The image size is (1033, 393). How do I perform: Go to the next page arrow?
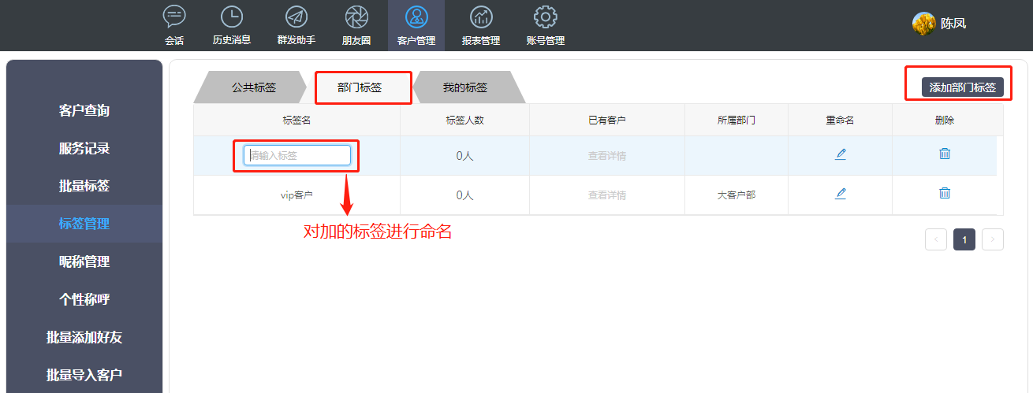pos(993,239)
